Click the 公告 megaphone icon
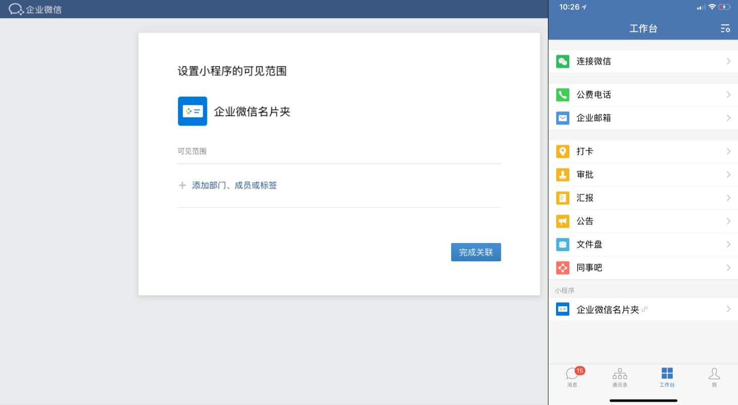This screenshot has width=738, height=405. 563,221
